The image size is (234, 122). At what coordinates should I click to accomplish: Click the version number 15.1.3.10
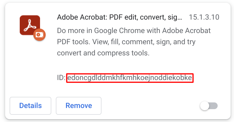(x=204, y=17)
